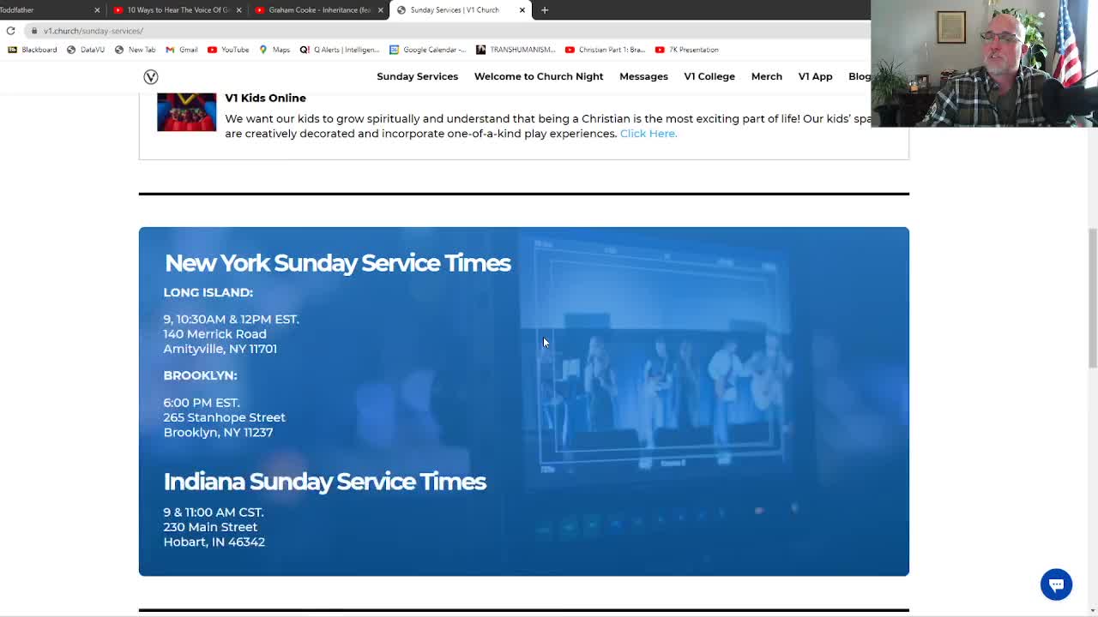This screenshot has height=617, width=1098.
Task: Click the Hobart, IN 46342 text
Action: click(x=214, y=542)
